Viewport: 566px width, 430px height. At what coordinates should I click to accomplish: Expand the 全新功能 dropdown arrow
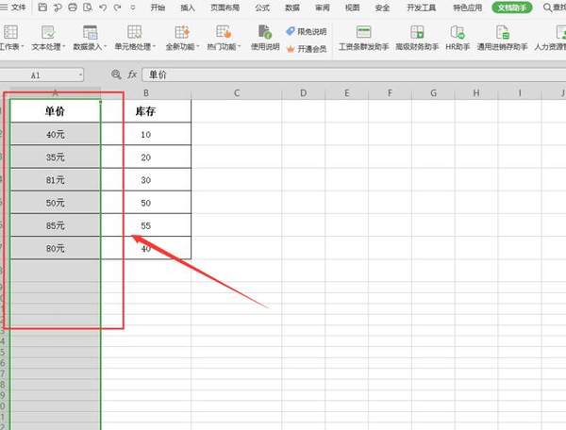click(198, 46)
